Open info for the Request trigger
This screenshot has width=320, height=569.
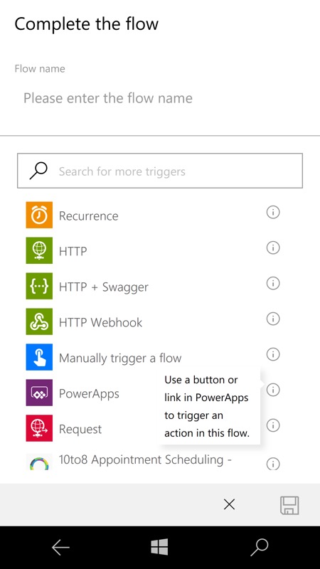click(x=273, y=425)
